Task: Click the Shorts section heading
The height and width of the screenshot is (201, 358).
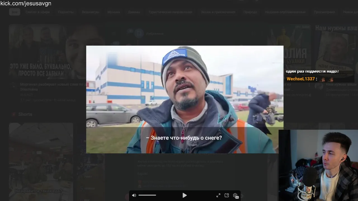Action: (x=25, y=114)
